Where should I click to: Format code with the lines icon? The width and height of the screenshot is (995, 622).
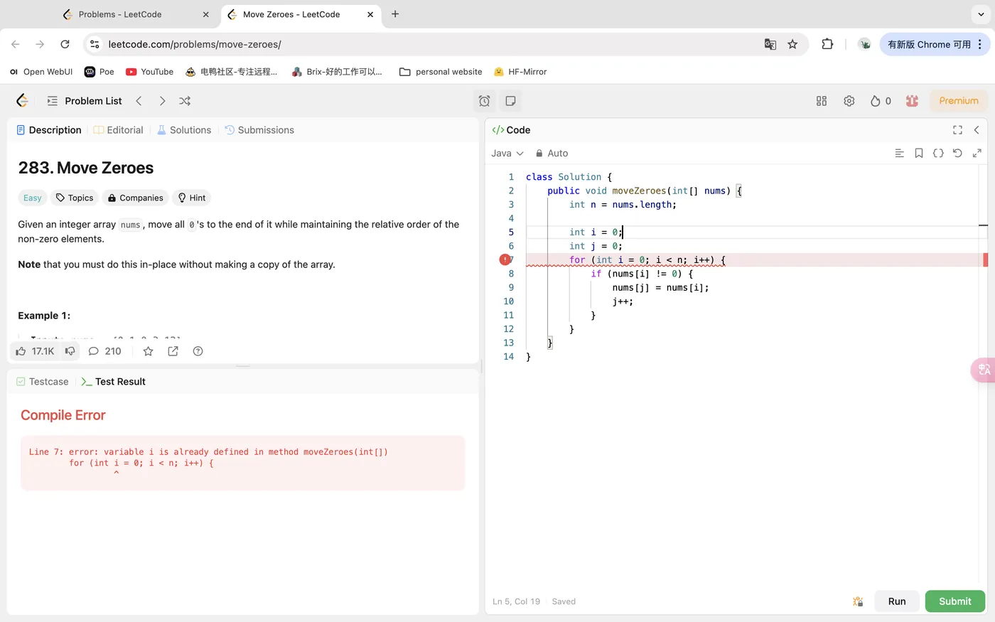(x=899, y=153)
